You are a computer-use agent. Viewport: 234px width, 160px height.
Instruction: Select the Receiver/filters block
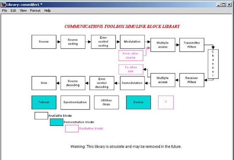click(x=192, y=80)
